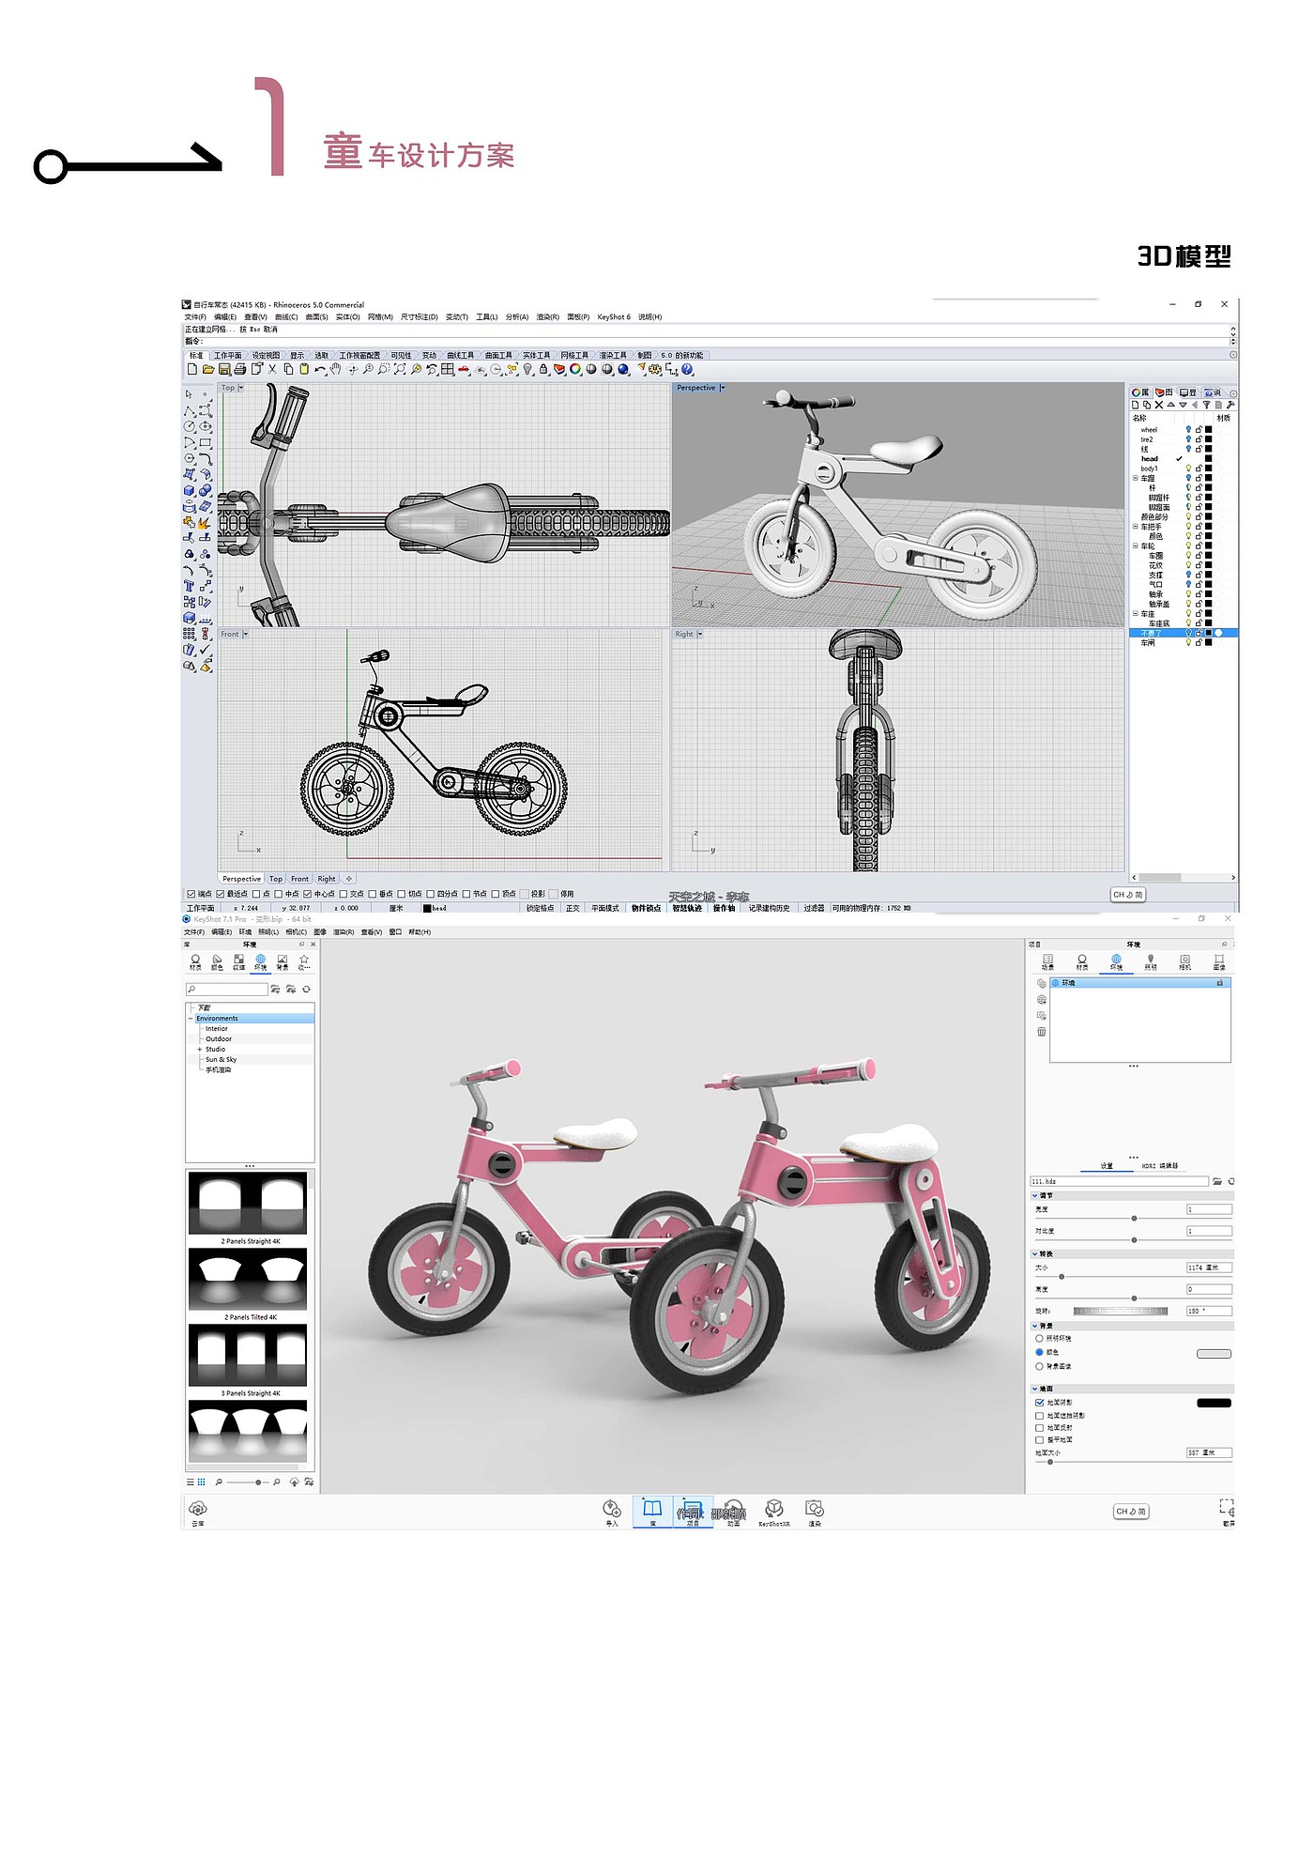Image resolution: width=1314 pixels, height=1859 pixels.
Task: Click the KeyShot screenshot icon at bottom right
Action: tap(1228, 1510)
